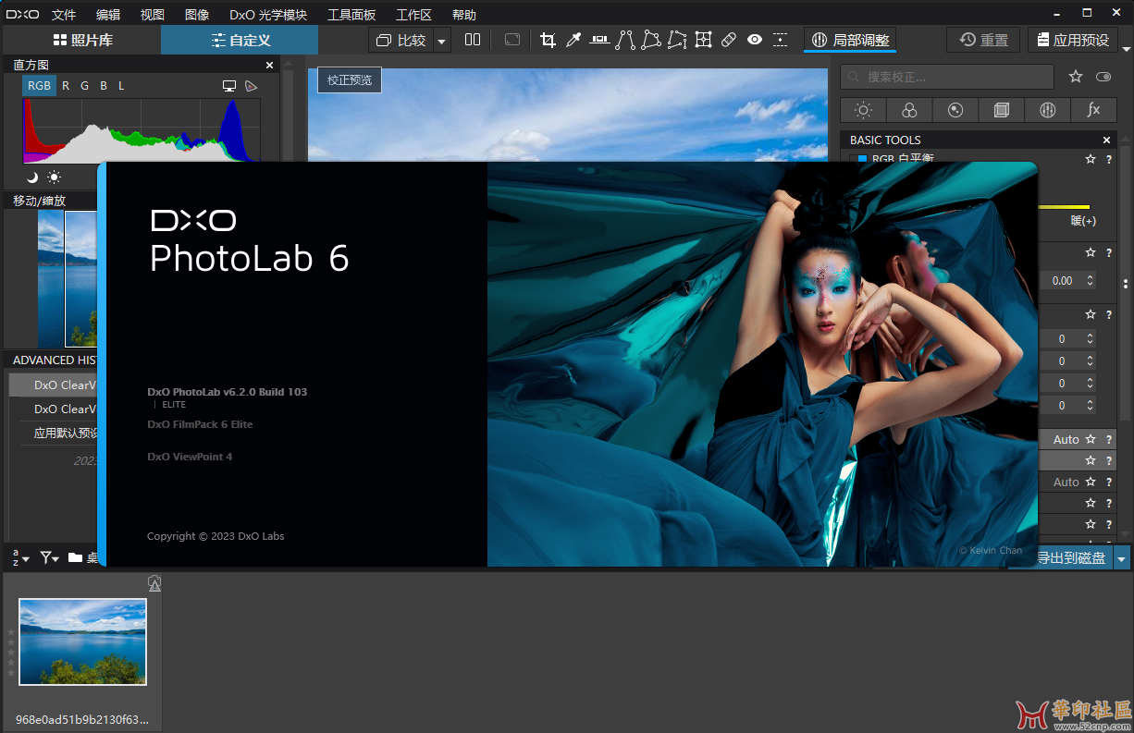
Task: Click the 导出到磁盘 export button
Action: point(1071,557)
